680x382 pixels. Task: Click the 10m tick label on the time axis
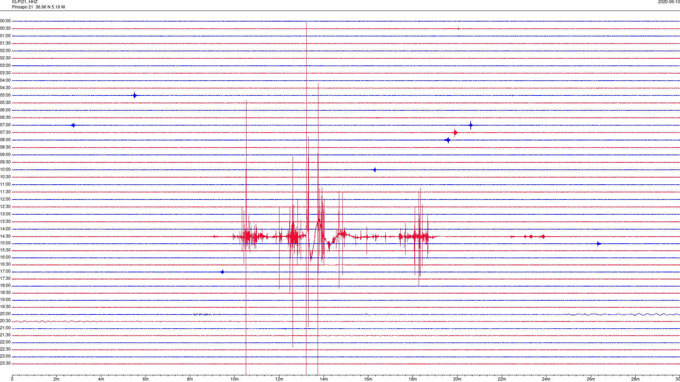click(x=234, y=379)
